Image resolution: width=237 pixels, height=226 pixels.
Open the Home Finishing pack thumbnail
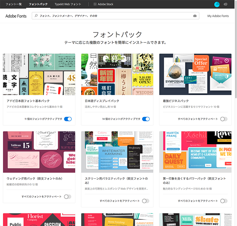tap(117, 220)
